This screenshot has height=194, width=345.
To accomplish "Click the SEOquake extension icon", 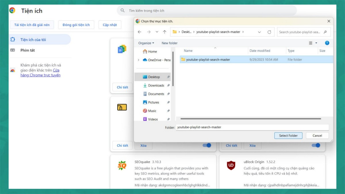I will point(122,165).
